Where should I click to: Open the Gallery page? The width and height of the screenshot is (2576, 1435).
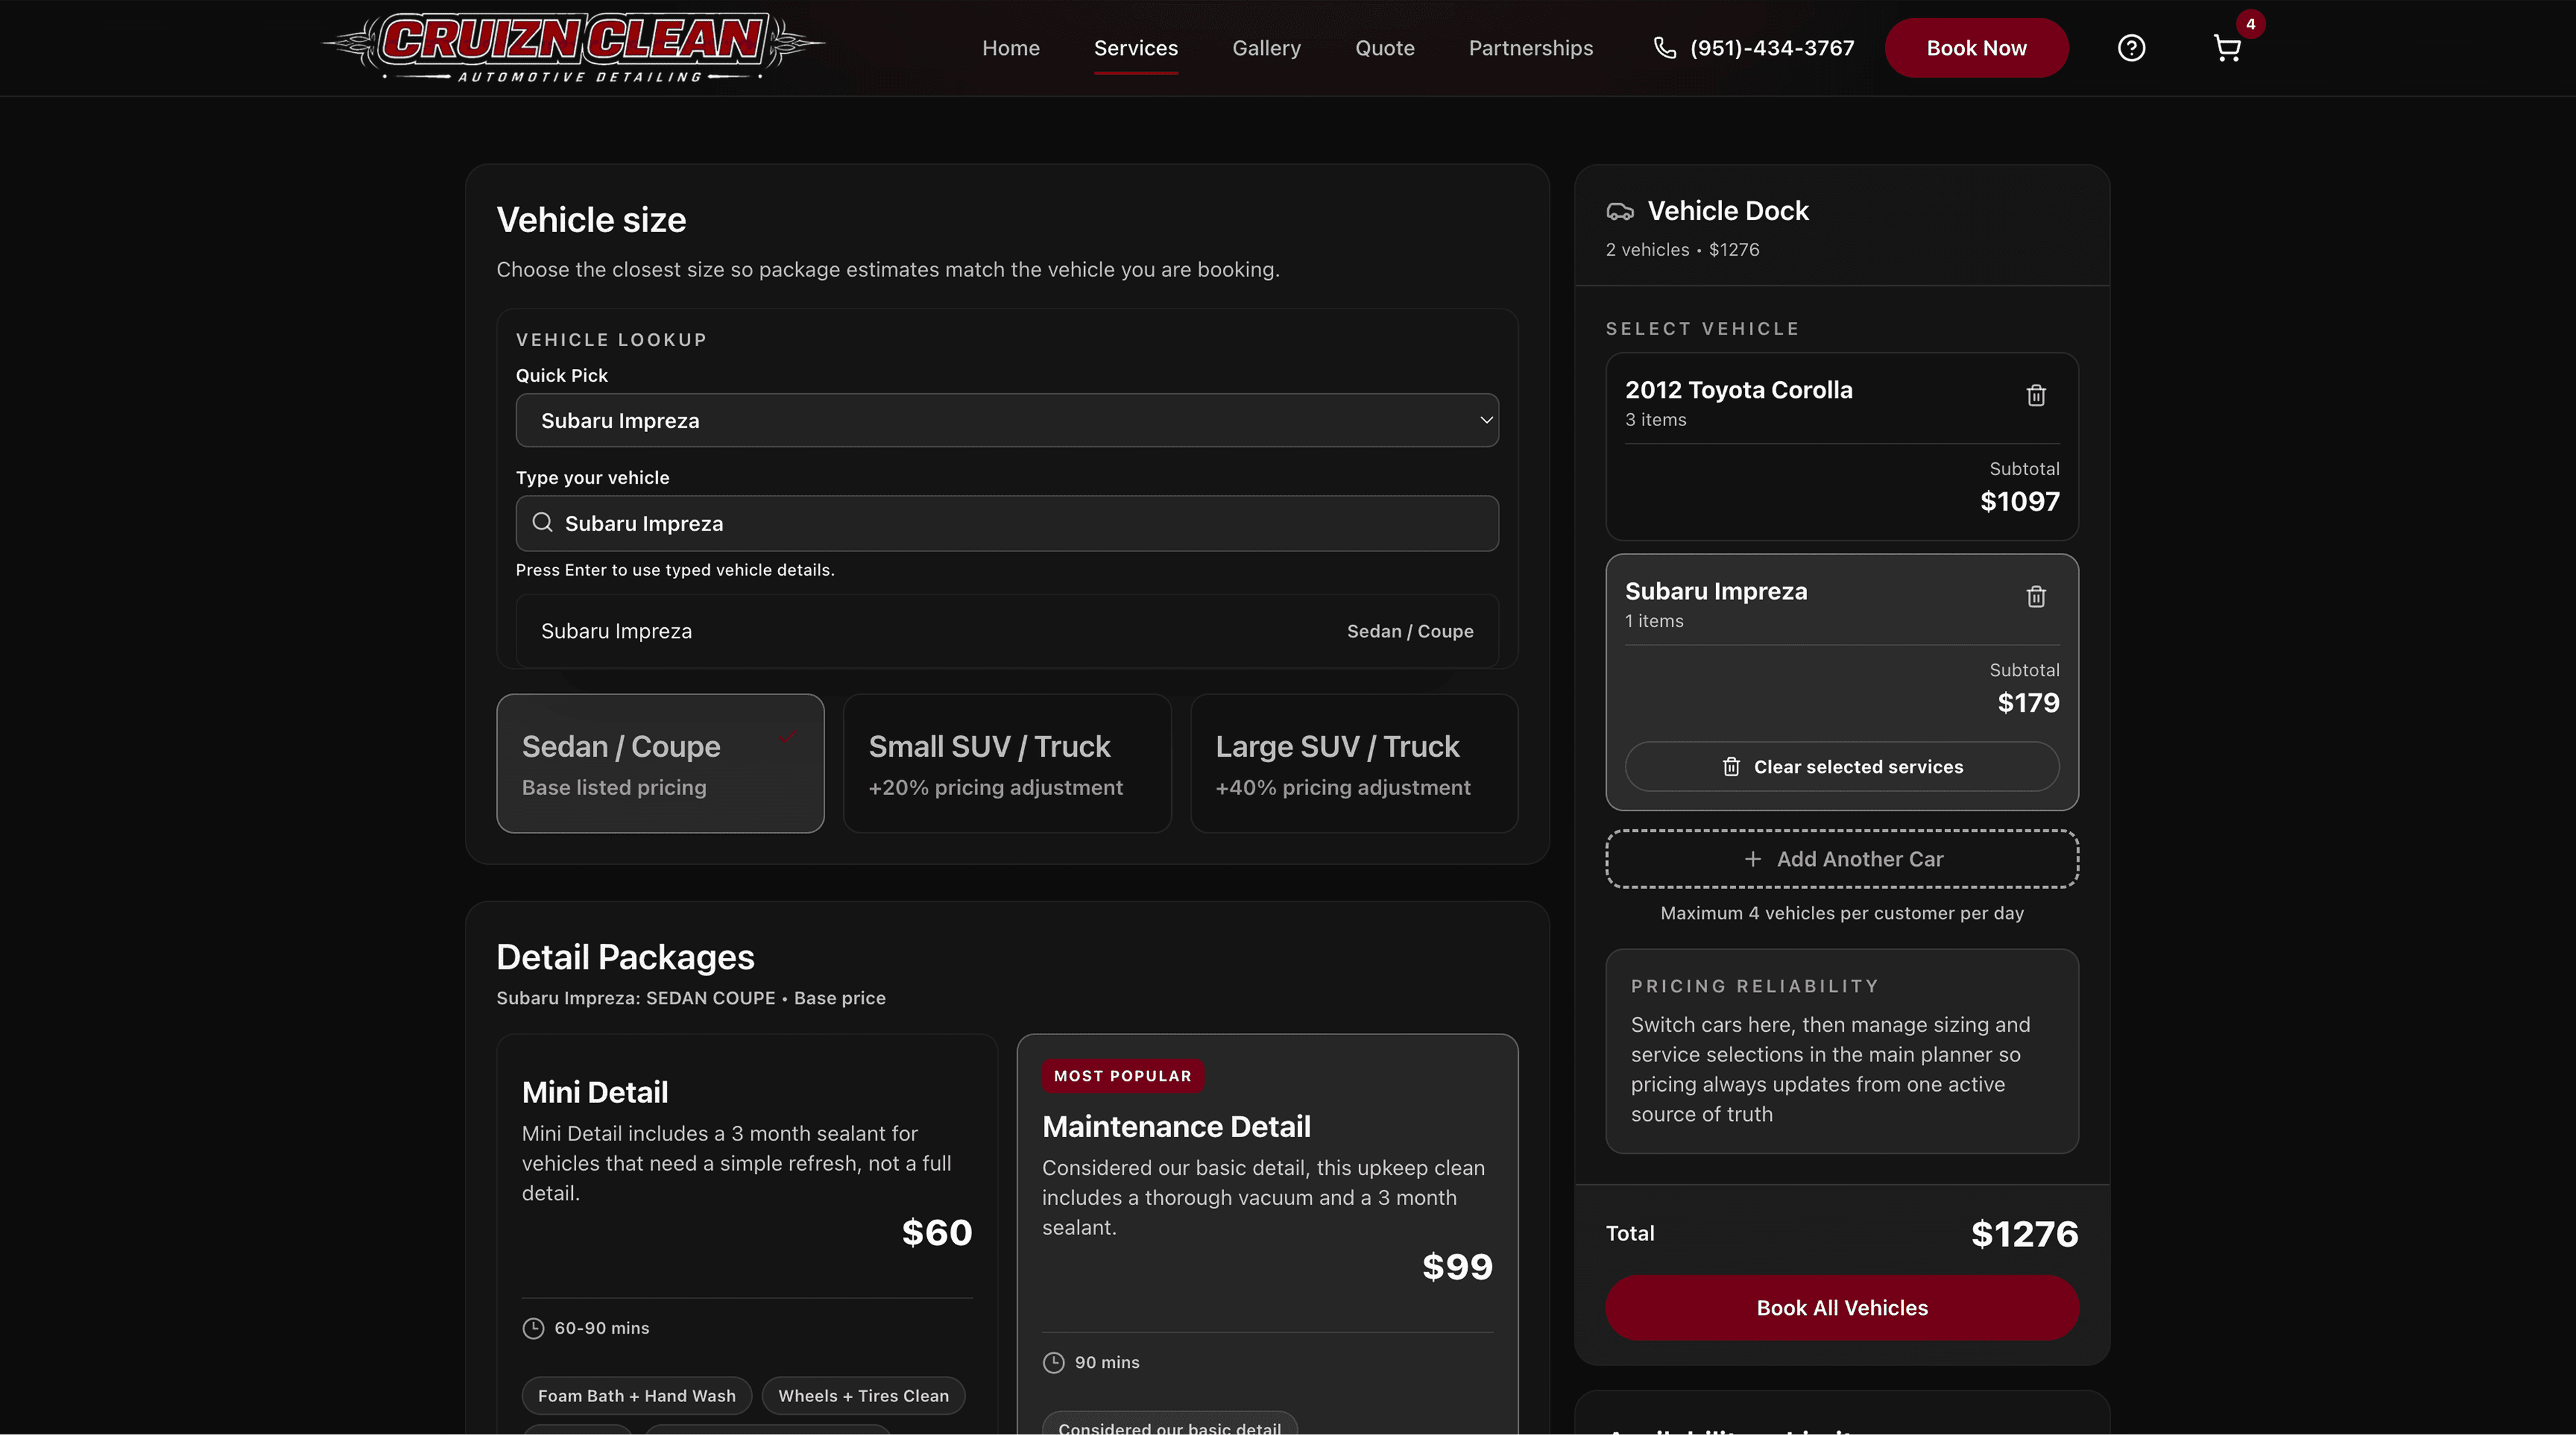1266,48
